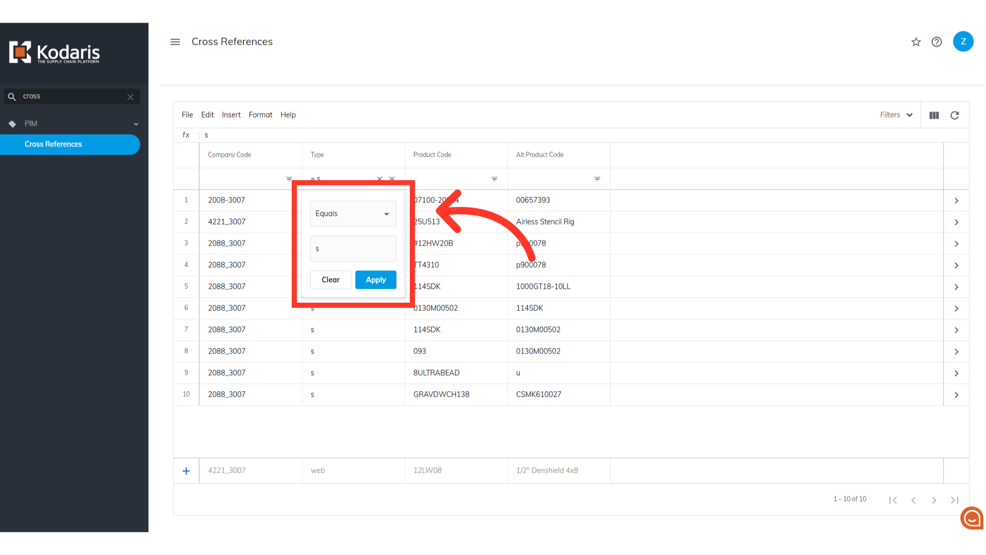The height and width of the screenshot is (555, 986).
Task: Refresh the cross references grid
Action: (x=955, y=115)
